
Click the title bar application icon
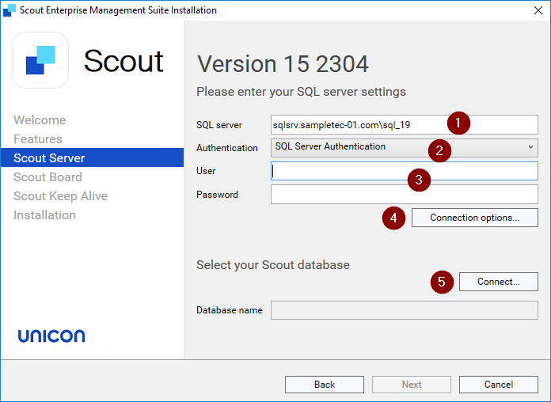tap(9, 10)
